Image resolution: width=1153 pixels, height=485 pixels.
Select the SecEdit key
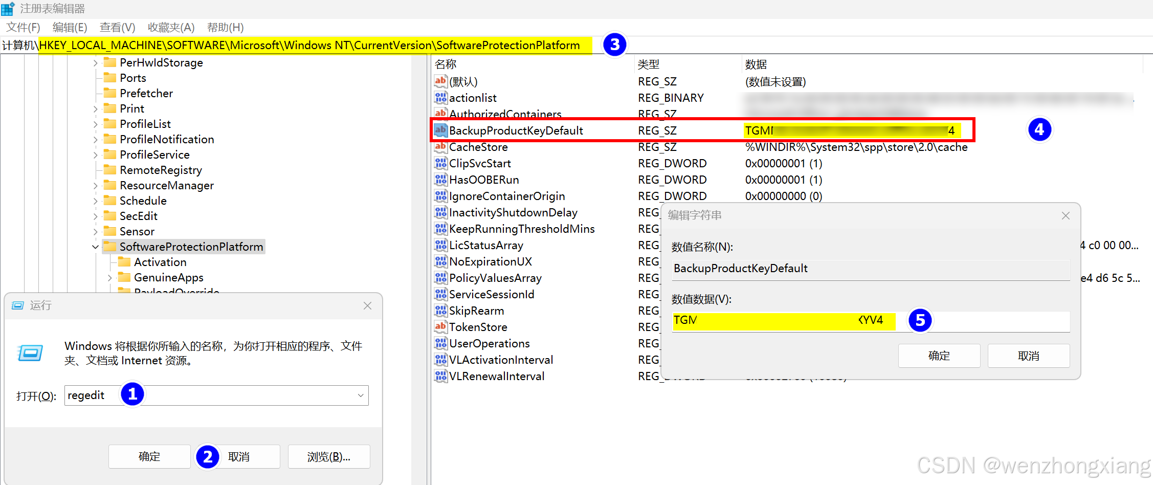pos(139,216)
